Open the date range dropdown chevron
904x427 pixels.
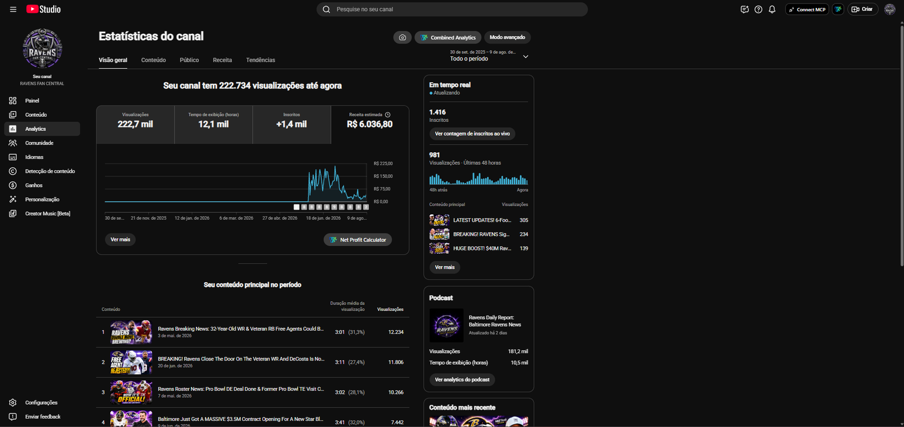[x=525, y=56]
